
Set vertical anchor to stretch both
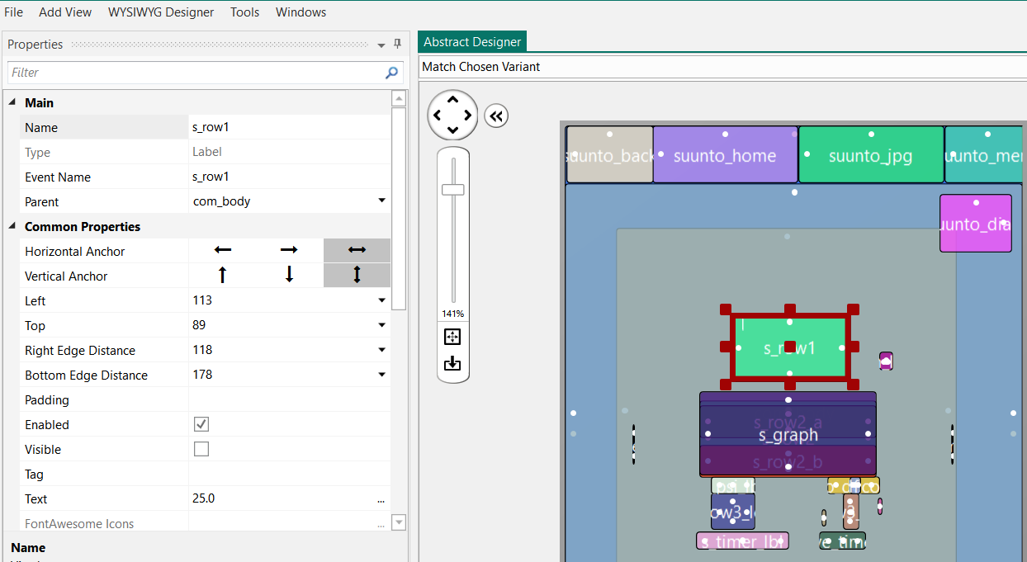click(357, 275)
